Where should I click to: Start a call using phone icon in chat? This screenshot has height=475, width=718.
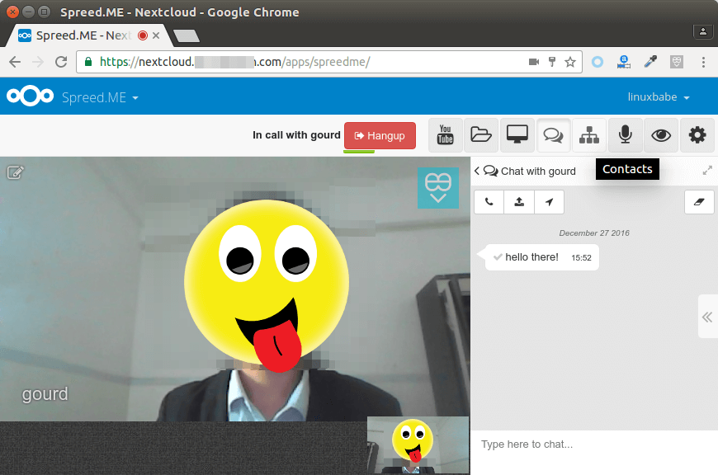pos(489,202)
